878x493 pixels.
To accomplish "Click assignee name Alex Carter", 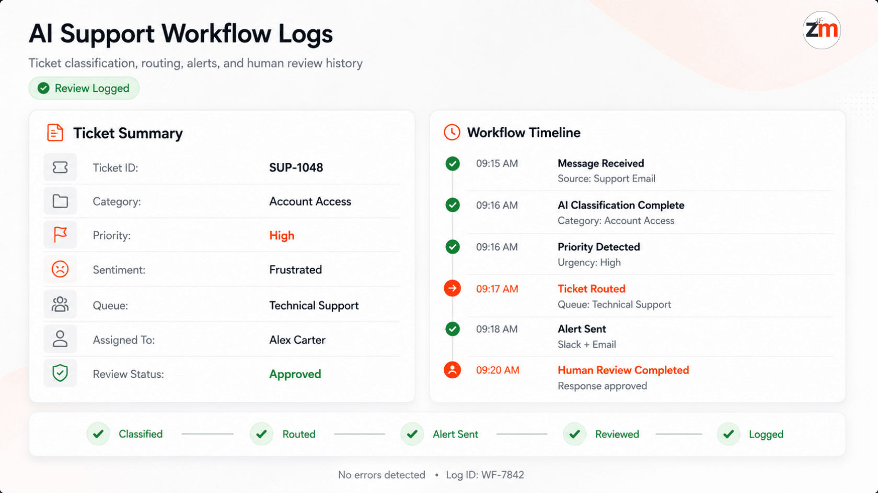I will [297, 340].
